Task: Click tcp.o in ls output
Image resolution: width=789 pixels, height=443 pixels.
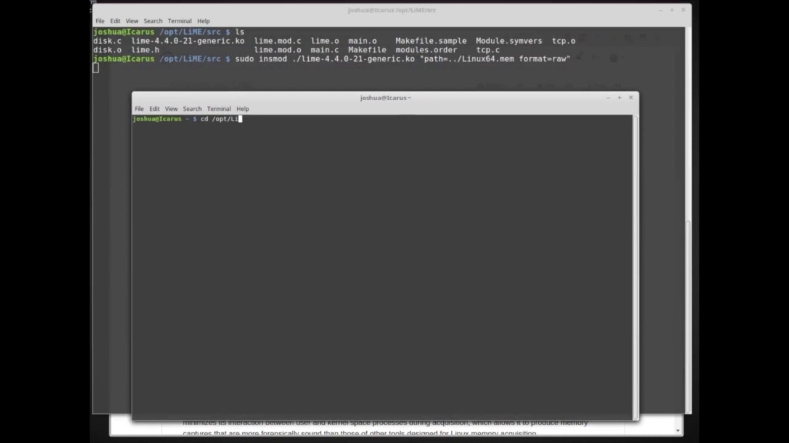Action: click(563, 41)
